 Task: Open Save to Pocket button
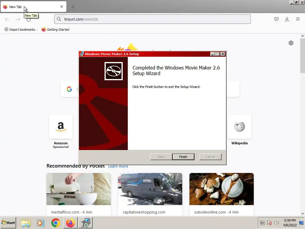pos(276,19)
